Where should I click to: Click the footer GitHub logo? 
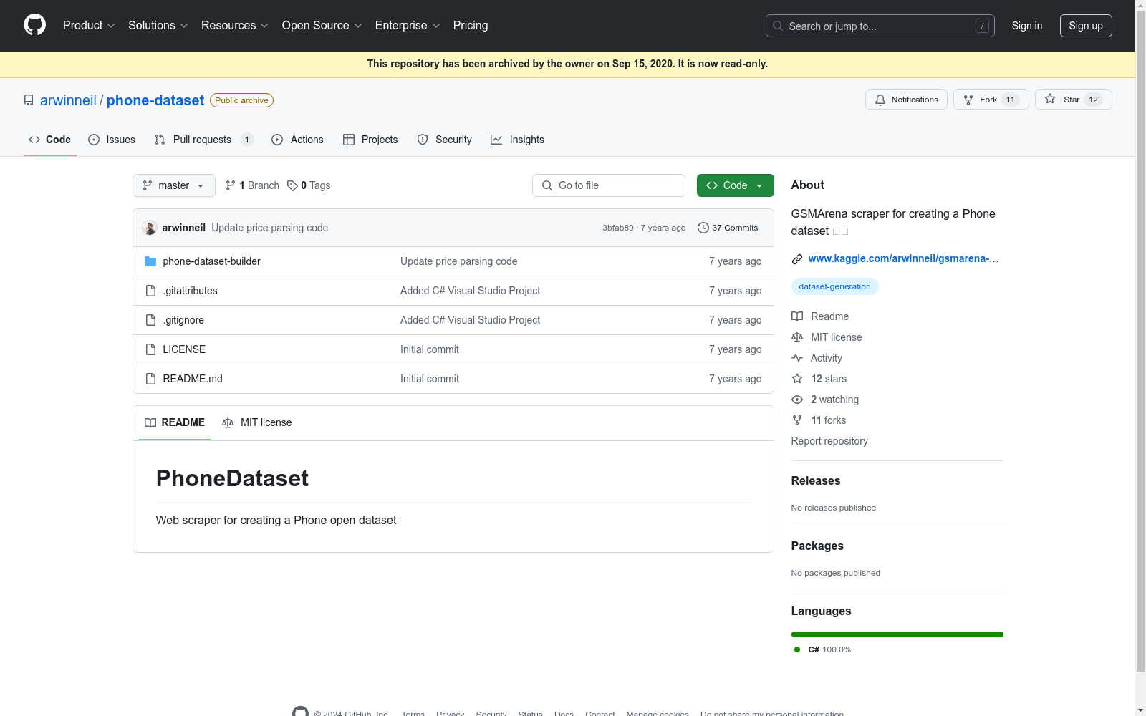(x=301, y=712)
